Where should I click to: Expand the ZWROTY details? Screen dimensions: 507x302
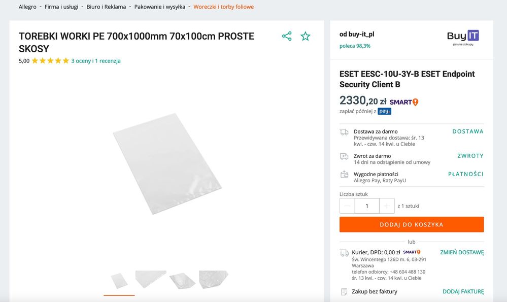tap(470, 156)
